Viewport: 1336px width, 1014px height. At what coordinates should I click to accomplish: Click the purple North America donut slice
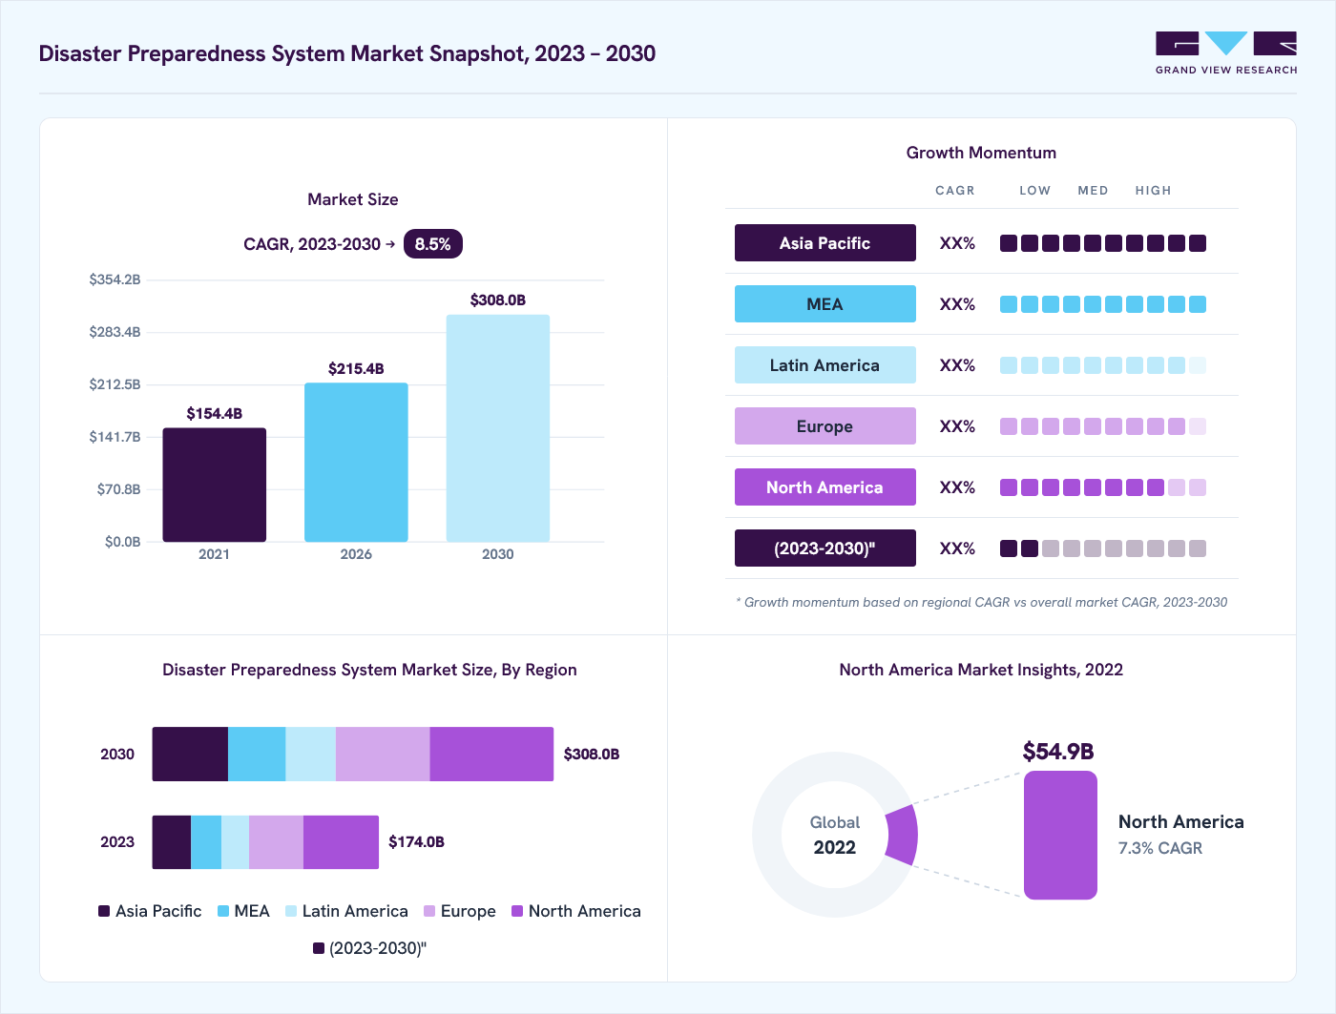(902, 835)
